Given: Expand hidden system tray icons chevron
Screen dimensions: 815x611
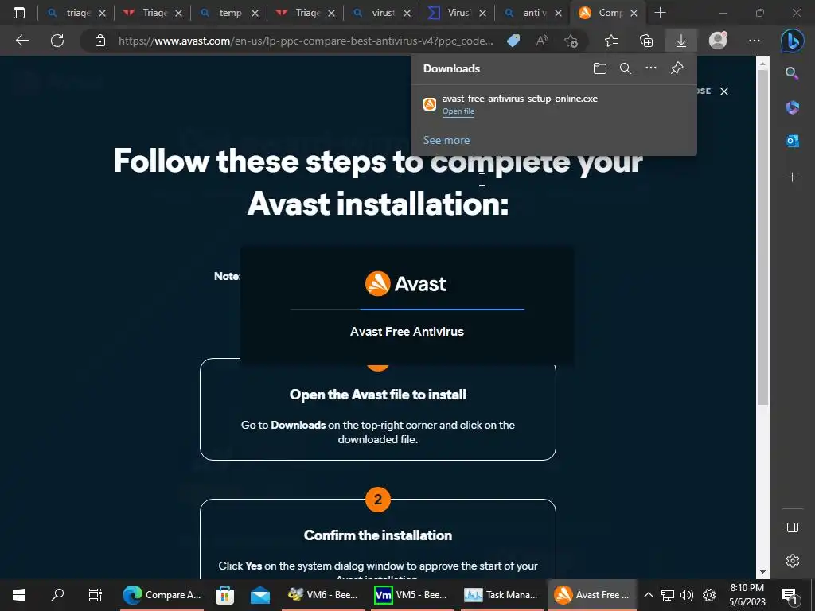Looking at the screenshot, I should tap(648, 595).
